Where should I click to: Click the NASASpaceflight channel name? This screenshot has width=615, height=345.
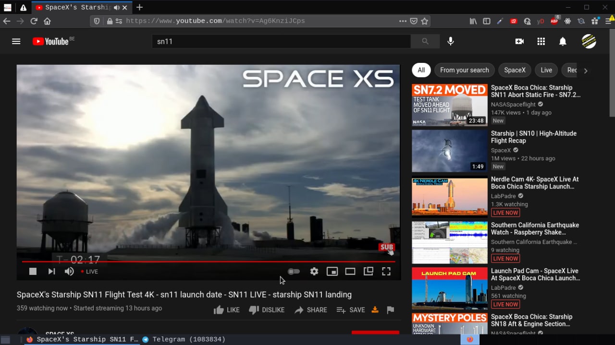pos(513,105)
